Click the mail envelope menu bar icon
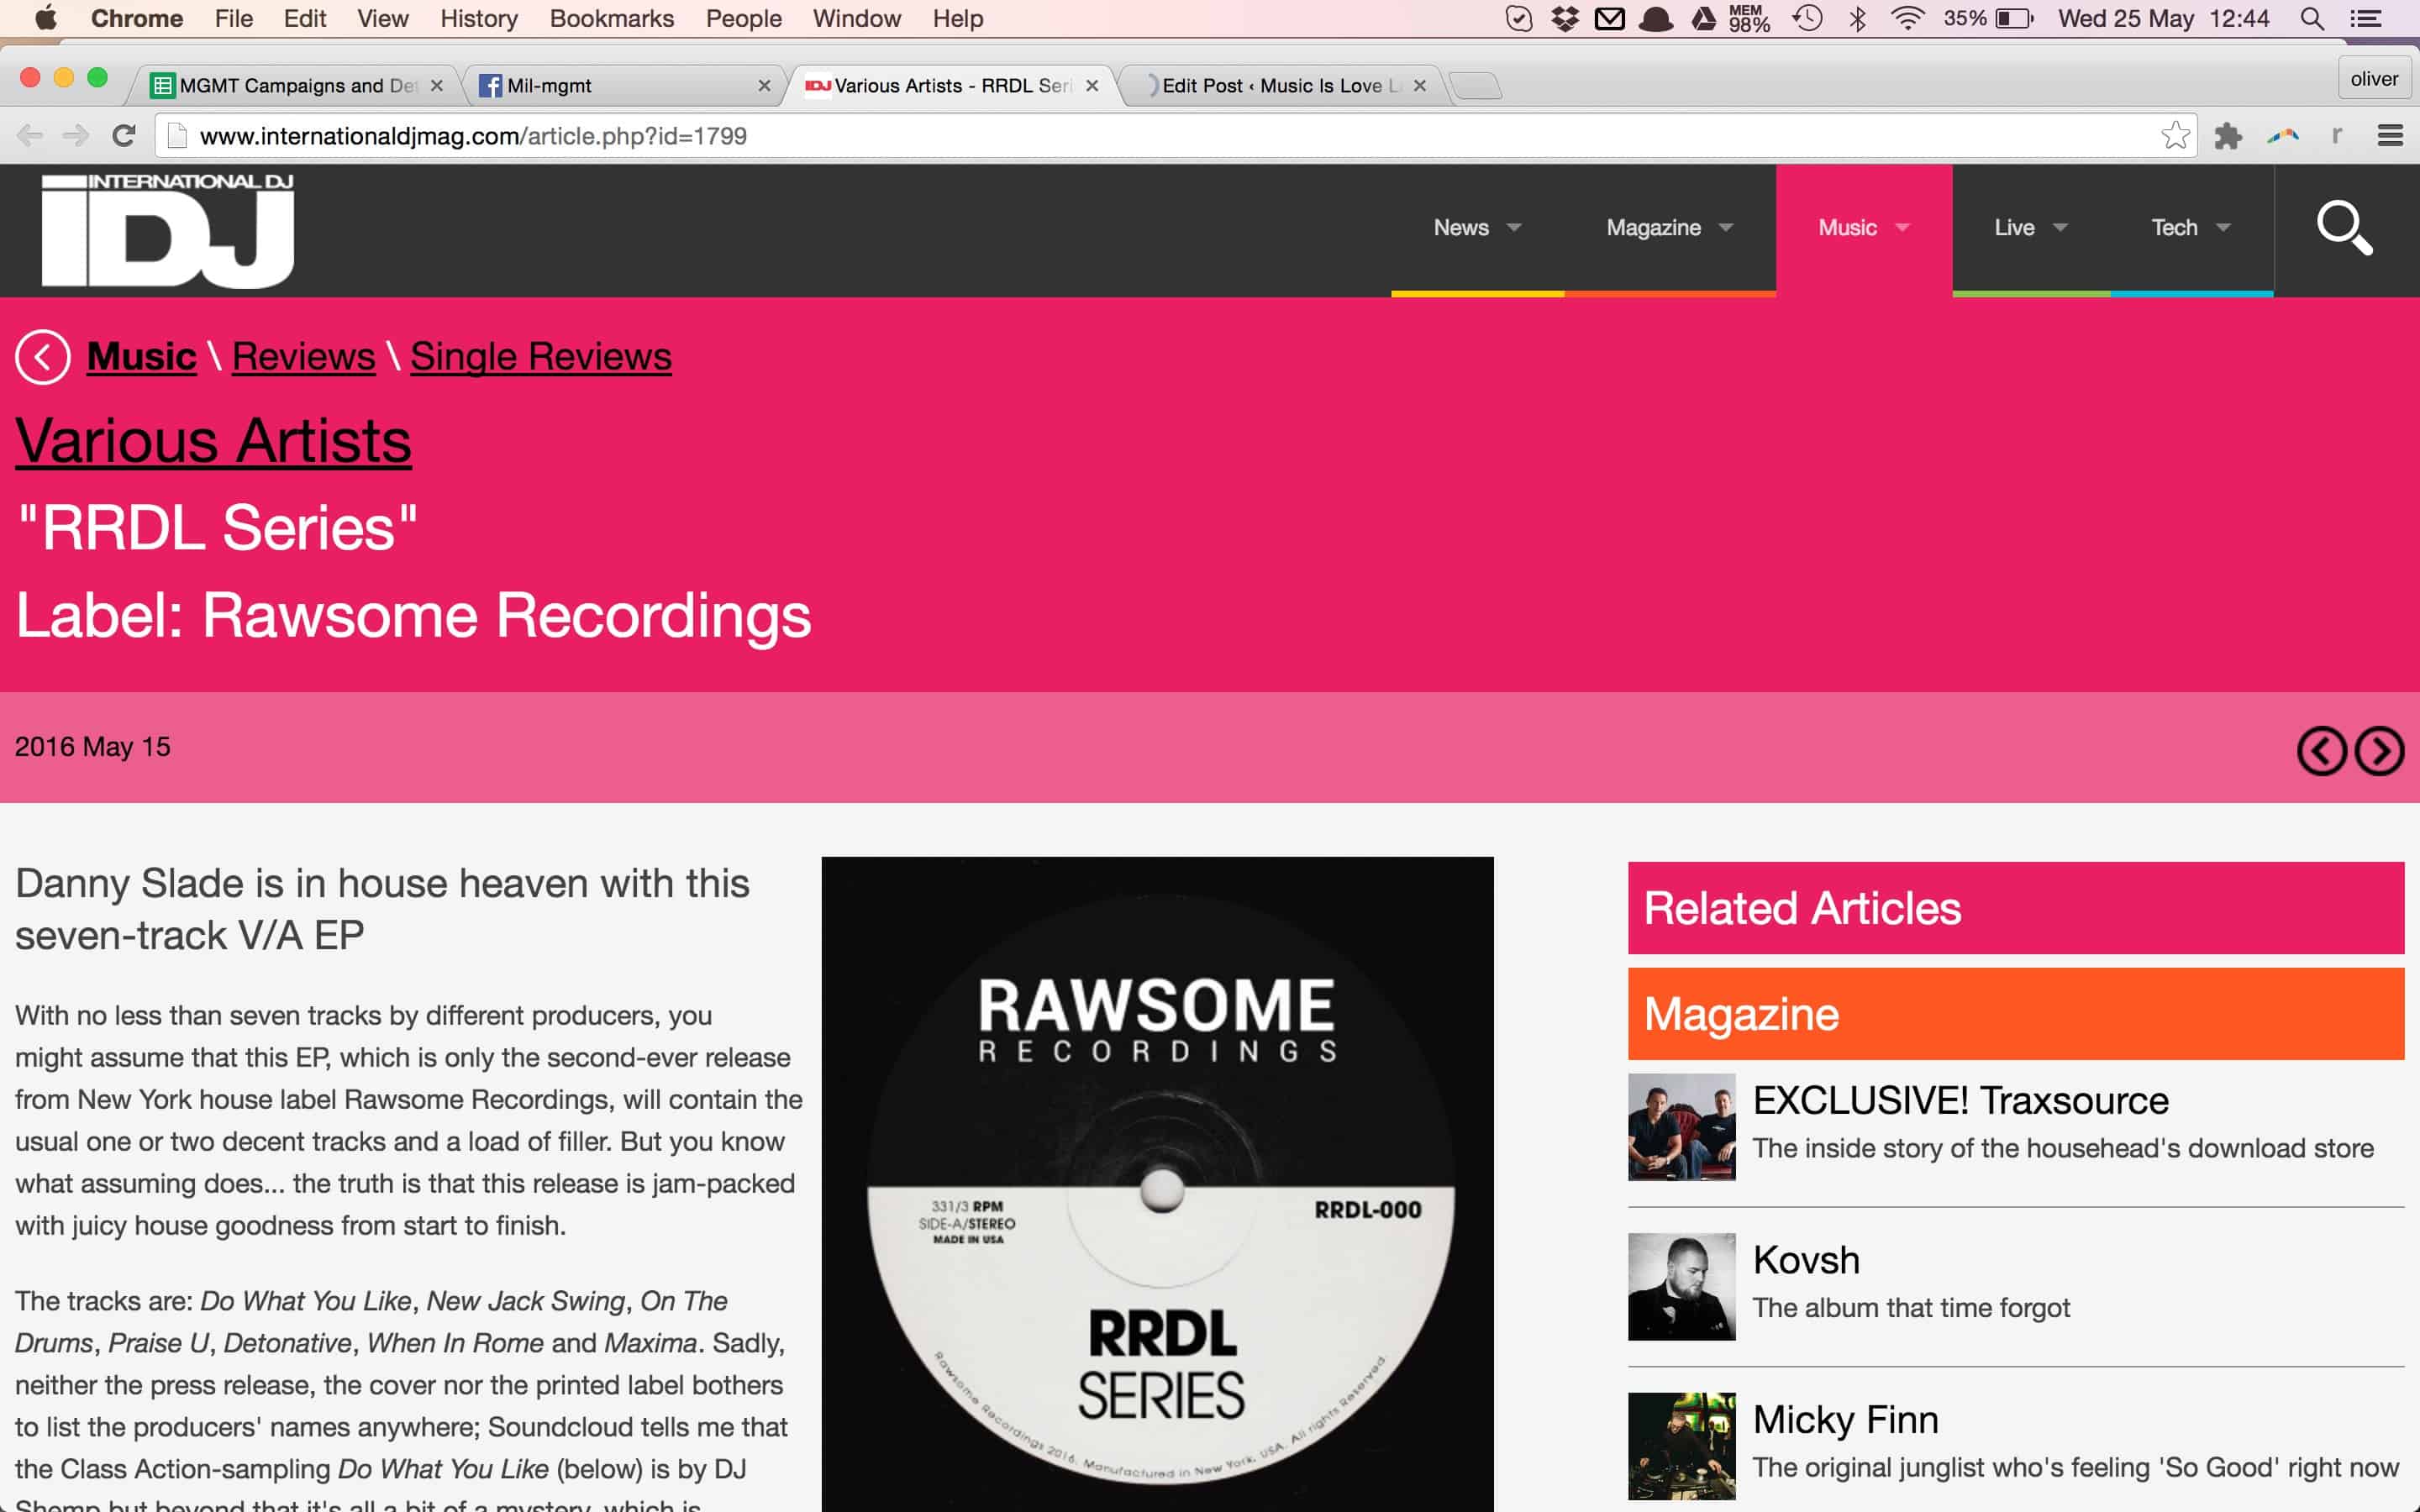The image size is (2420, 1512). 1609,18
